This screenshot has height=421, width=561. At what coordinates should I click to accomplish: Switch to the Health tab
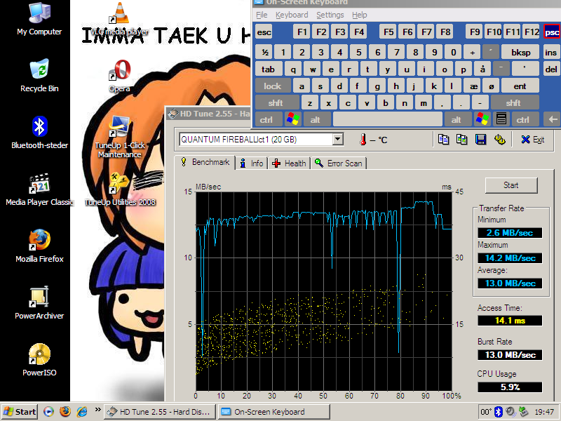[x=289, y=163]
